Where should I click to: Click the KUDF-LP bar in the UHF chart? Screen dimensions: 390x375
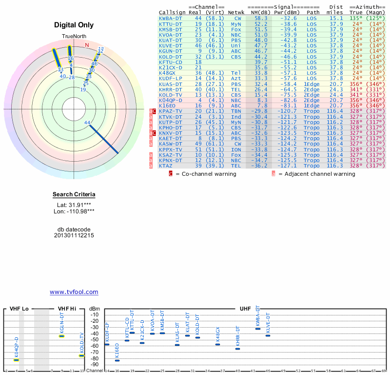tap(107, 345)
